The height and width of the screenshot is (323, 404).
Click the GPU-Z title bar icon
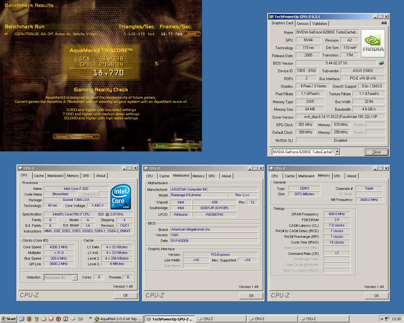coord(271,17)
